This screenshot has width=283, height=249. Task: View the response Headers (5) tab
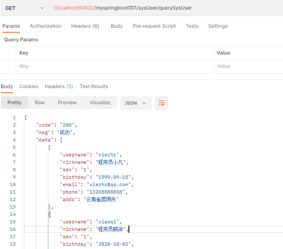click(59, 86)
